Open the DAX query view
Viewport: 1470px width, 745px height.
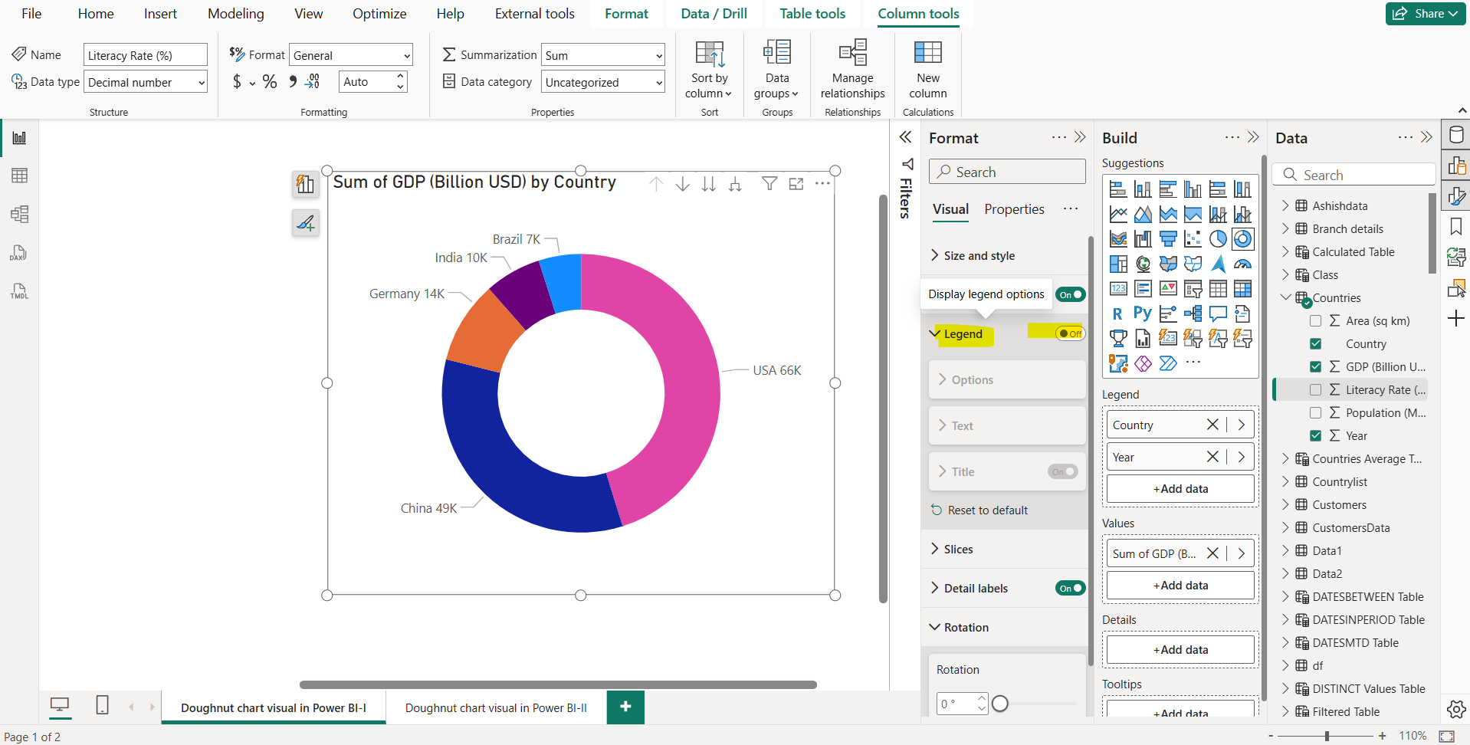[18, 252]
